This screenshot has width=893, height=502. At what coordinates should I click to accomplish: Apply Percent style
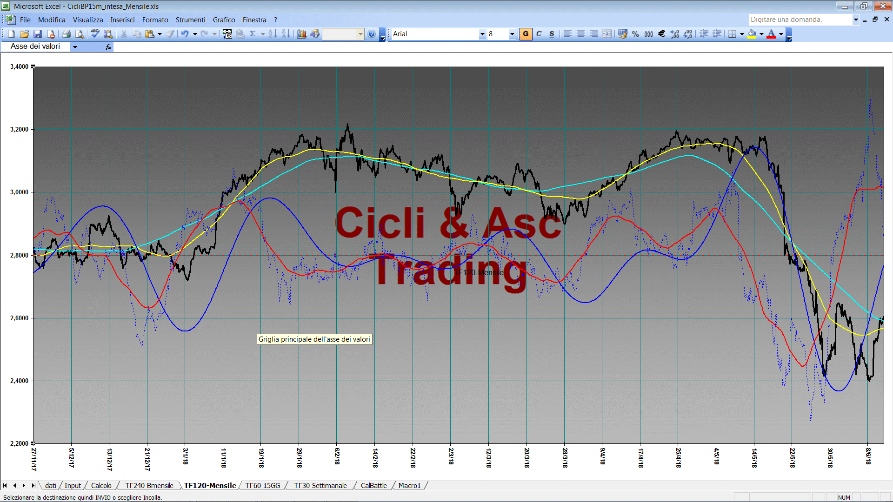(x=635, y=34)
